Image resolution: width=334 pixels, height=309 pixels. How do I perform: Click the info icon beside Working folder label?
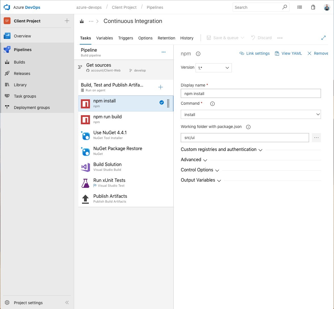(248, 127)
